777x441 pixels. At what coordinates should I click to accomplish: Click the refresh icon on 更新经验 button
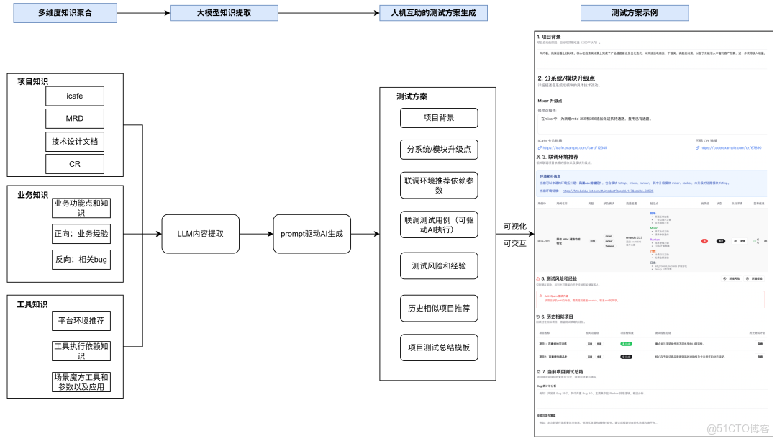click(x=747, y=278)
